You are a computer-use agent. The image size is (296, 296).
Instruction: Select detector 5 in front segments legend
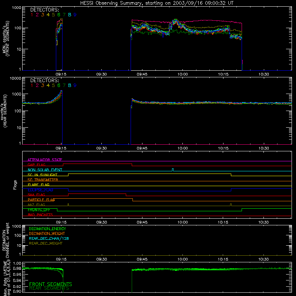[53, 15]
